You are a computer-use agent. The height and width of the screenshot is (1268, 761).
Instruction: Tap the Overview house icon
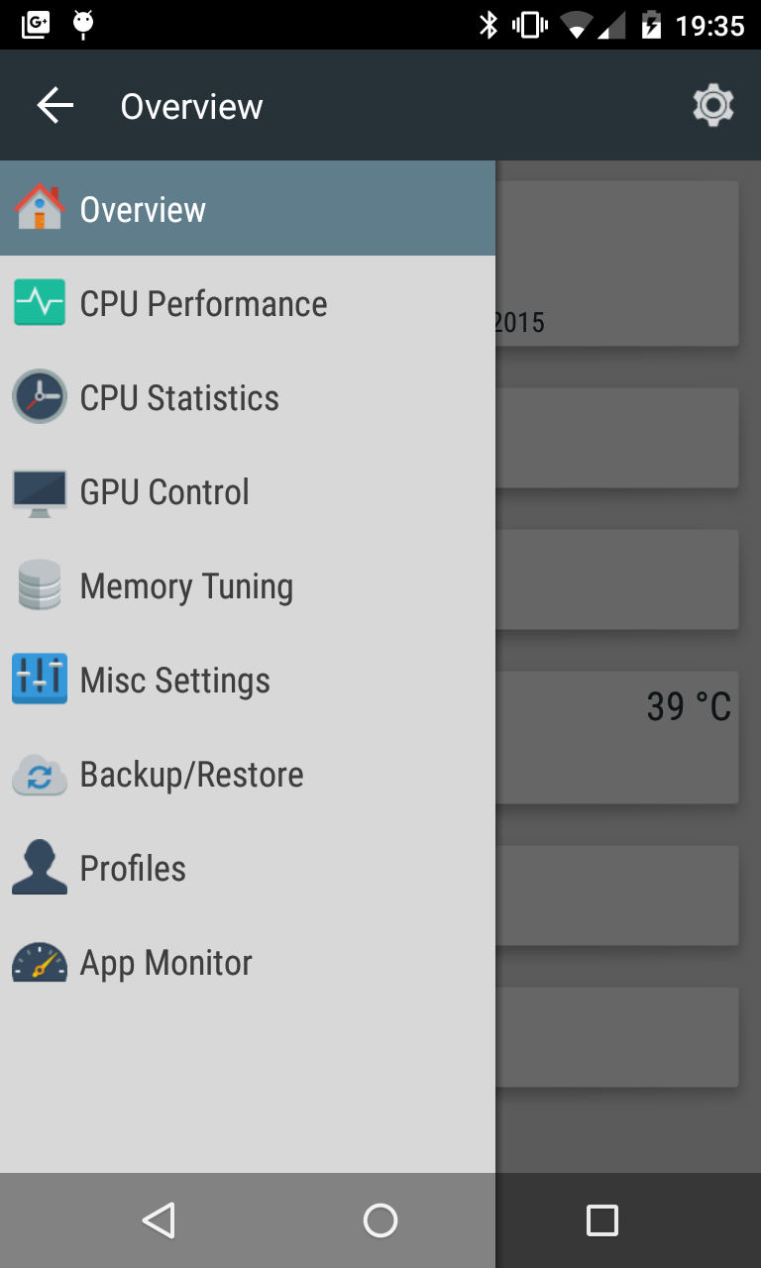coord(40,208)
